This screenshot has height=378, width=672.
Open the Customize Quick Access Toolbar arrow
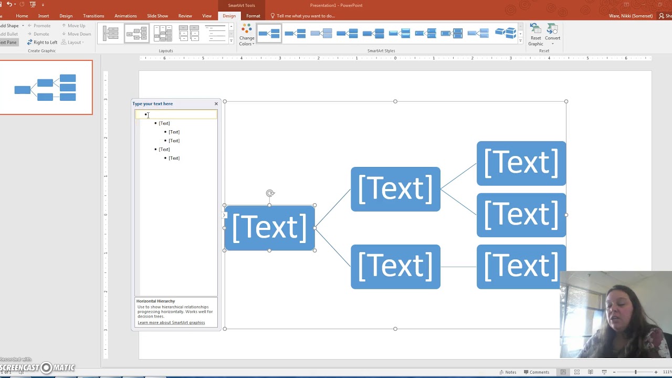[x=43, y=5]
